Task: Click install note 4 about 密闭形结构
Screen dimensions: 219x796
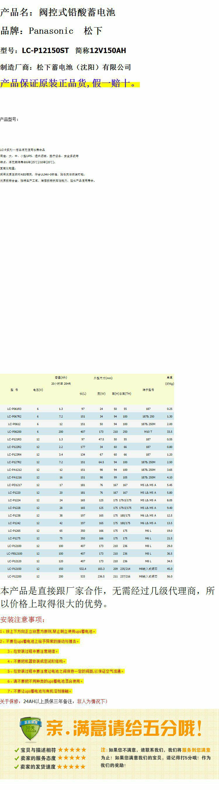Action: click(37, 661)
